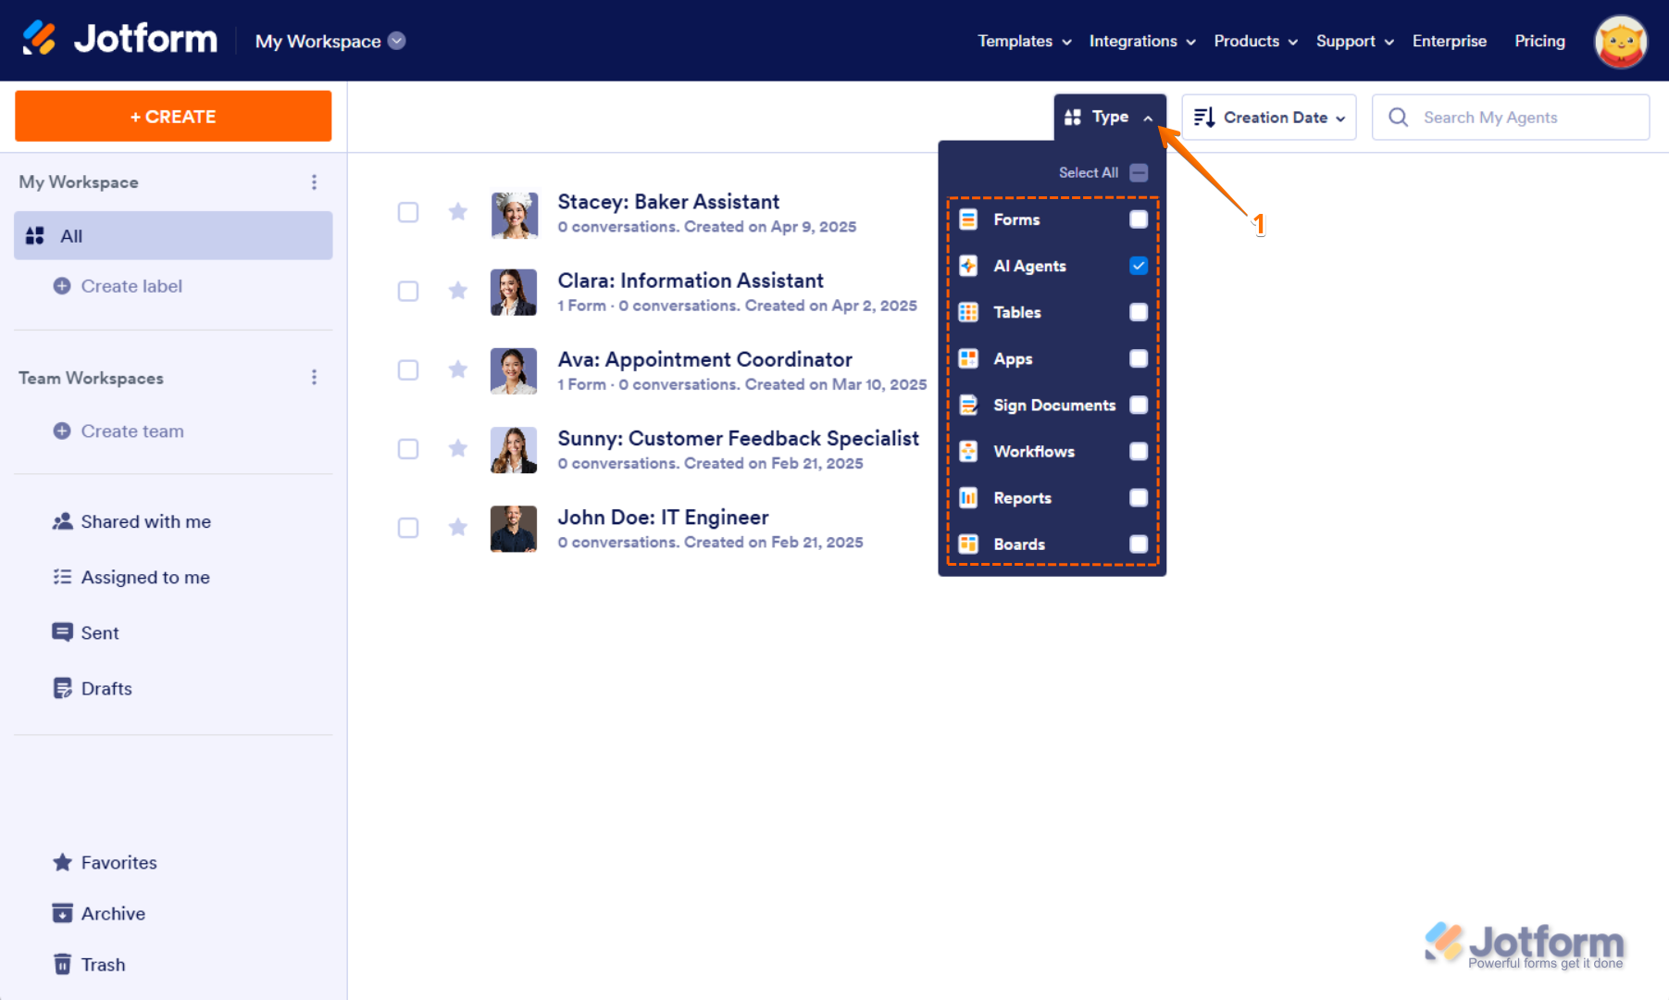Open the Stacey: Baker Assistant agent
This screenshot has width=1669, height=1000.
tap(668, 202)
